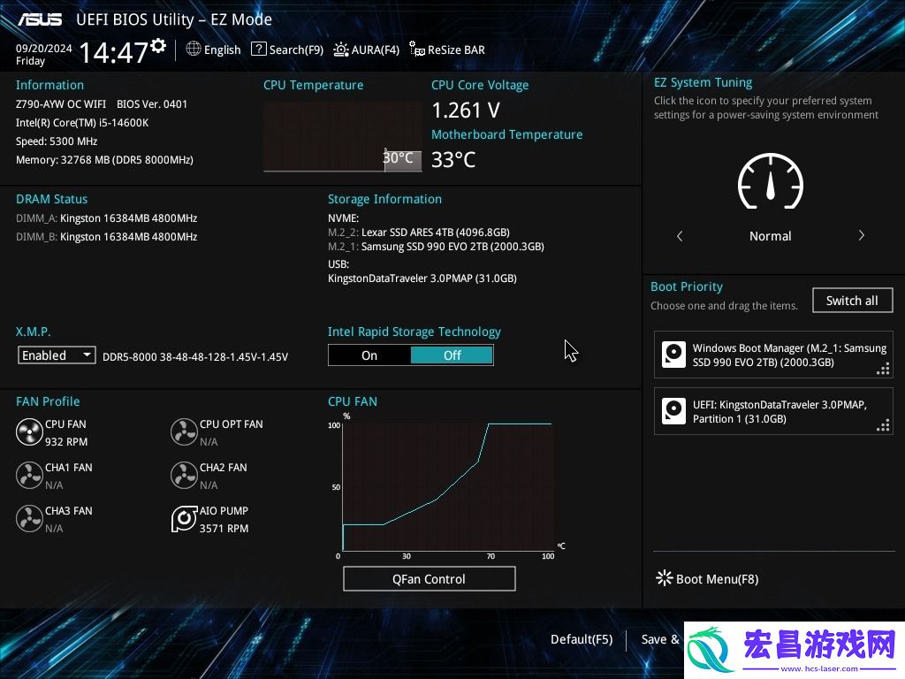Click the 30°C temperature marker
The width and height of the screenshot is (905, 679).
pos(399,157)
